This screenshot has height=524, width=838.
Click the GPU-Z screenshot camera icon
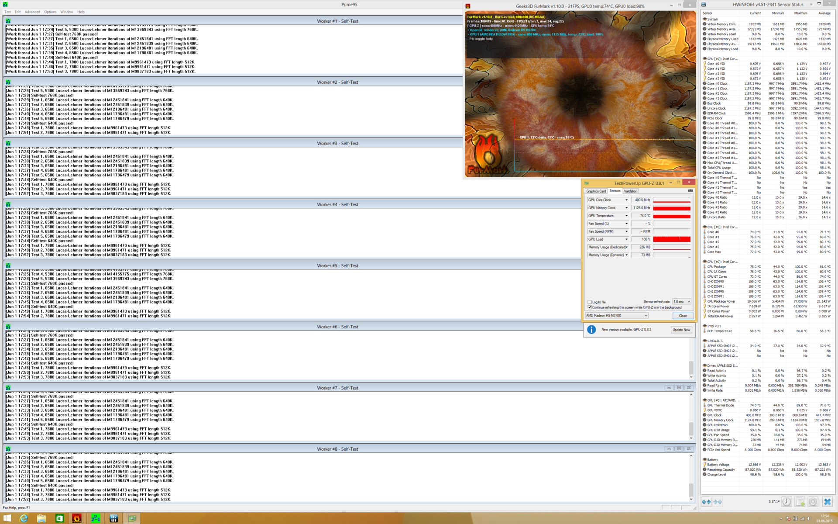pyautogui.click(x=690, y=191)
